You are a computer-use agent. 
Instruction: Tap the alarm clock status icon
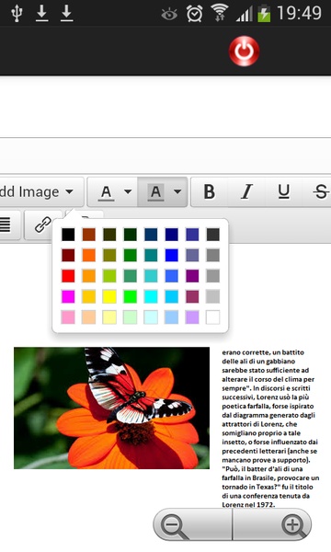(194, 14)
